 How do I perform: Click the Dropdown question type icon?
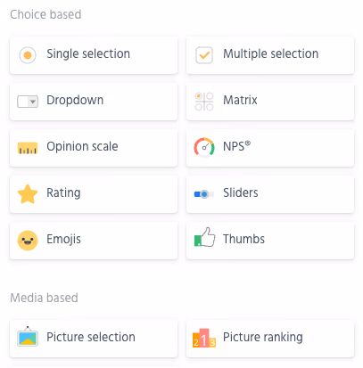point(28,102)
